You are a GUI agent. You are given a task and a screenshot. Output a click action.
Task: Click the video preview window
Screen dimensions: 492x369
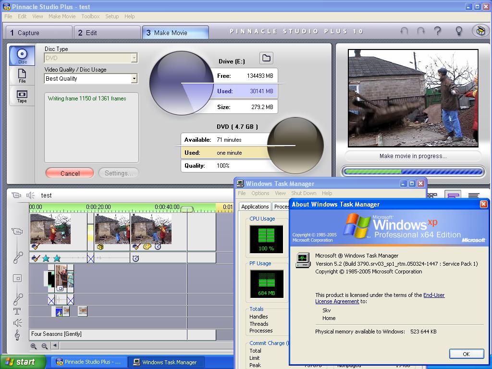413,98
